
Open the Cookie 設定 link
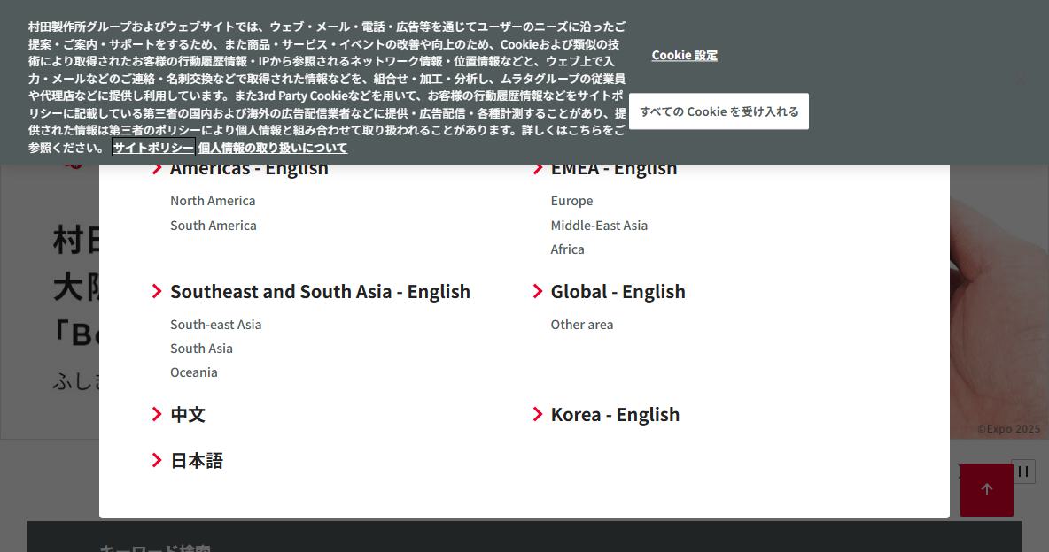point(684,55)
